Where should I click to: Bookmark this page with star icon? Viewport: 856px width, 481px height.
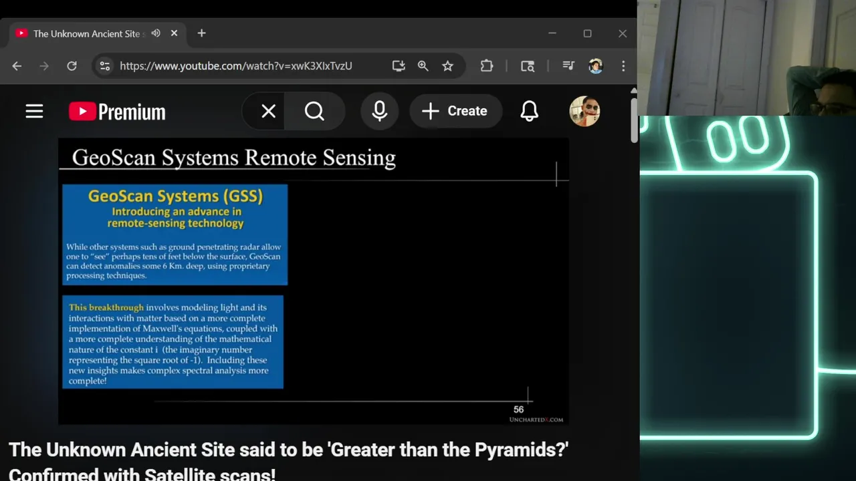(447, 66)
